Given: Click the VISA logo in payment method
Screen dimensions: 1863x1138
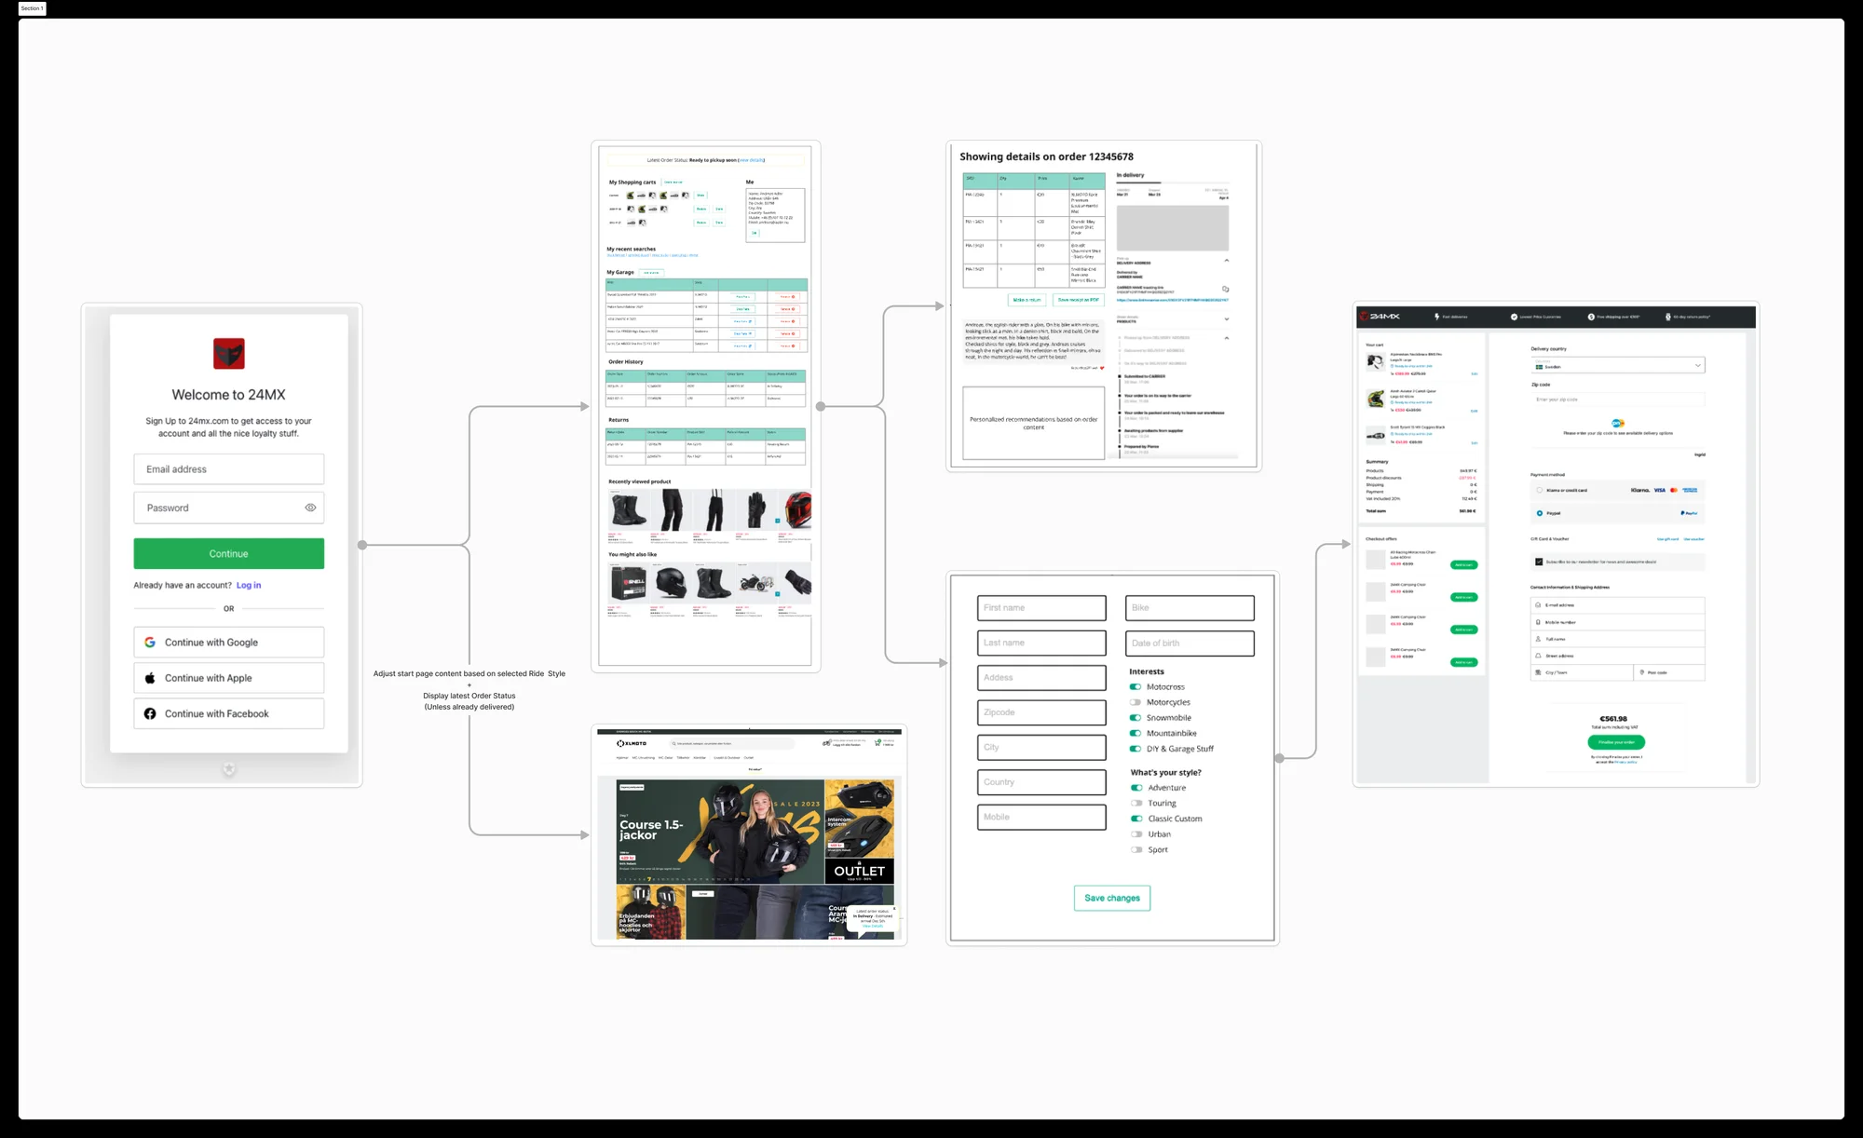Looking at the screenshot, I should point(1659,490).
